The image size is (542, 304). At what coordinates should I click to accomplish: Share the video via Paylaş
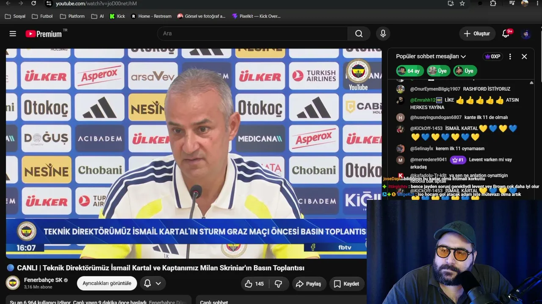pos(308,284)
